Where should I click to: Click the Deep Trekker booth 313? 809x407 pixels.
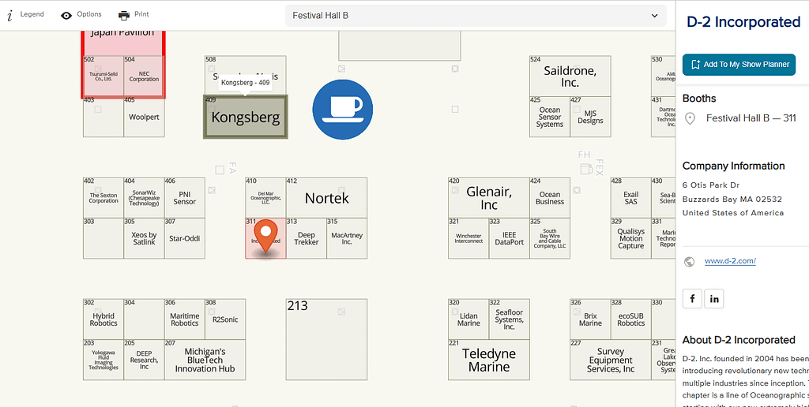(x=307, y=238)
